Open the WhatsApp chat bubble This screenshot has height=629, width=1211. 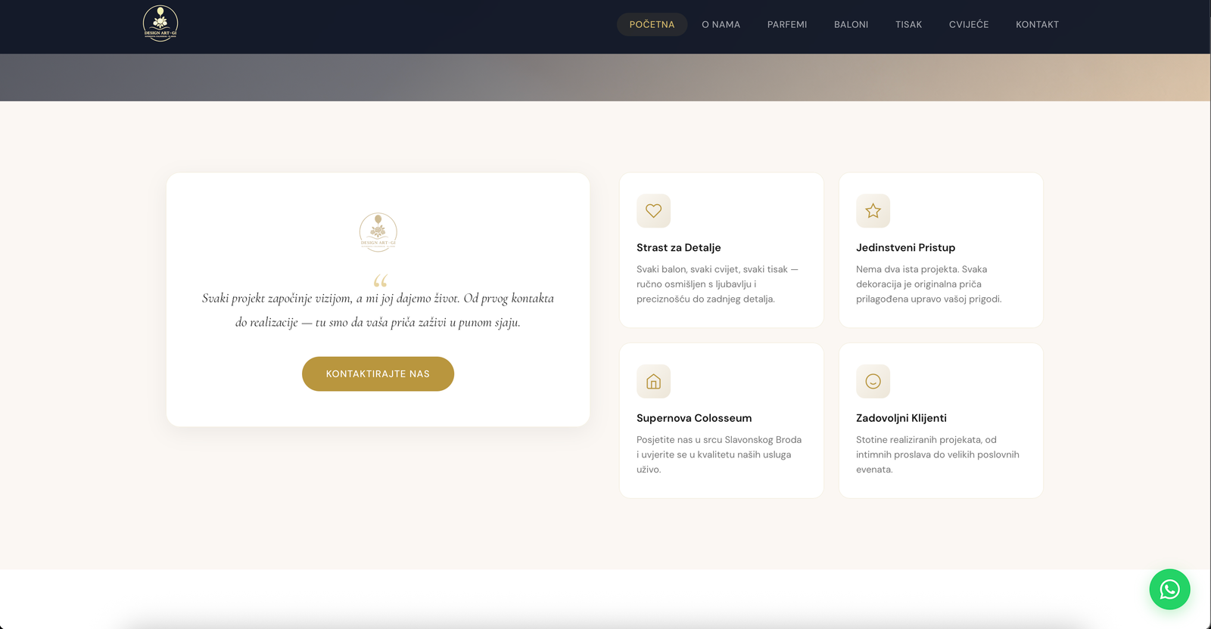tap(1169, 589)
